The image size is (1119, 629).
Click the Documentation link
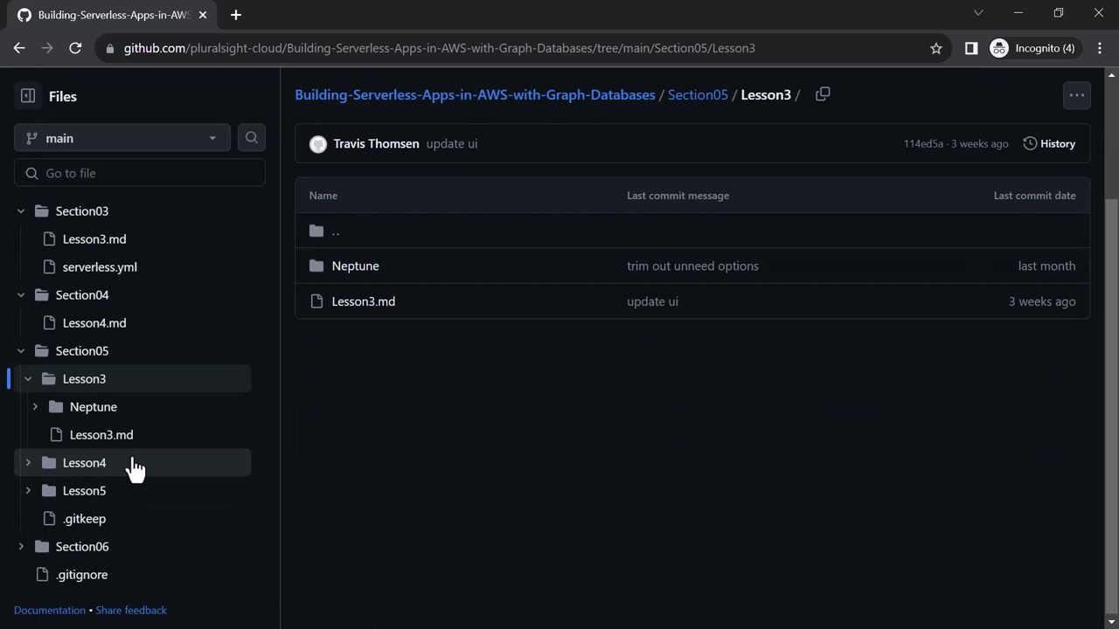tap(50, 610)
